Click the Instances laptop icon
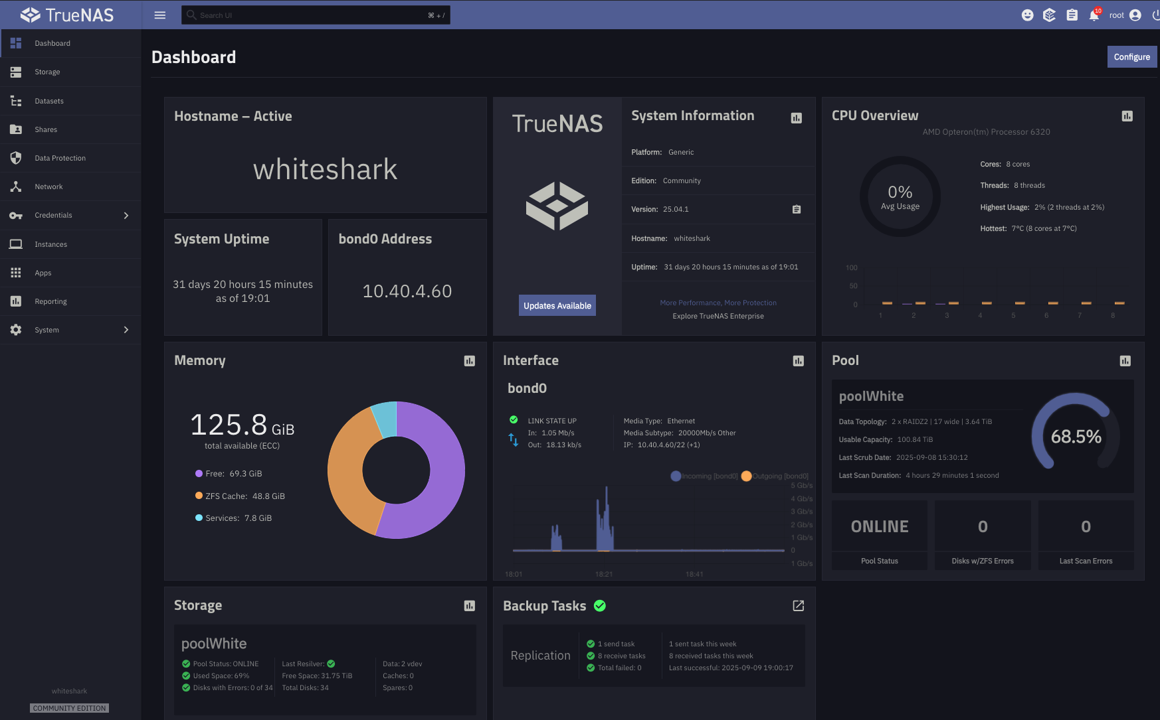The height and width of the screenshot is (720, 1160). (x=16, y=244)
